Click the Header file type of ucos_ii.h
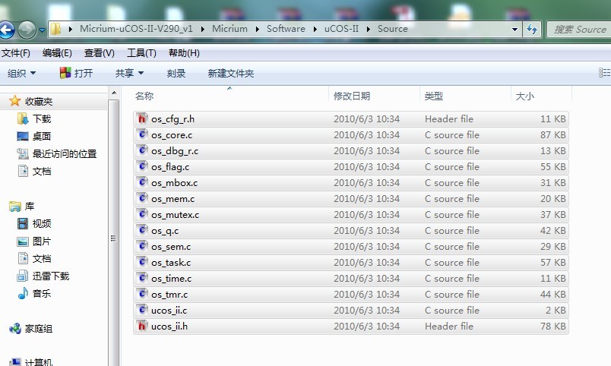Viewport: 611px width, 366px height. tap(449, 327)
